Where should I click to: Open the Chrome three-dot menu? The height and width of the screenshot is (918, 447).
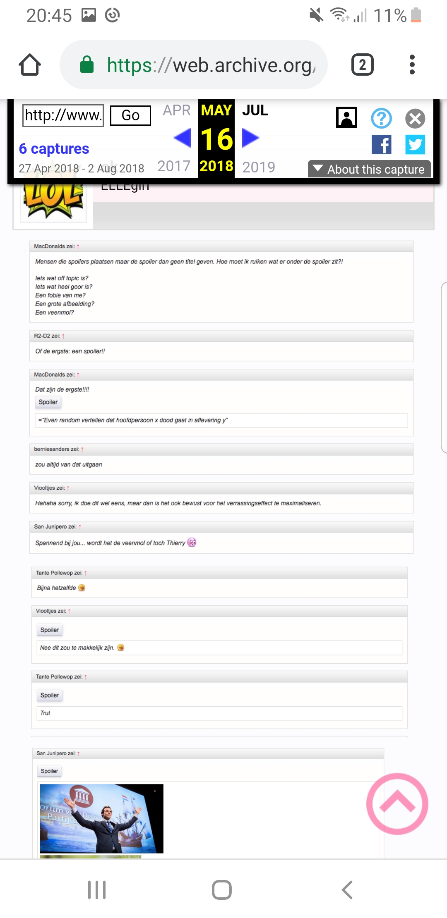pyautogui.click(x=412, y=65)
